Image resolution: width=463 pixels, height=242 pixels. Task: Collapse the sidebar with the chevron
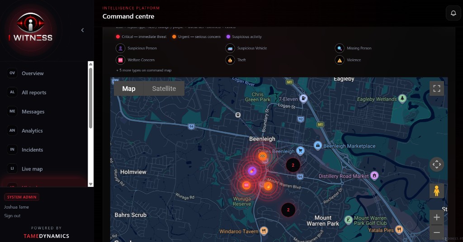[82, 30]
